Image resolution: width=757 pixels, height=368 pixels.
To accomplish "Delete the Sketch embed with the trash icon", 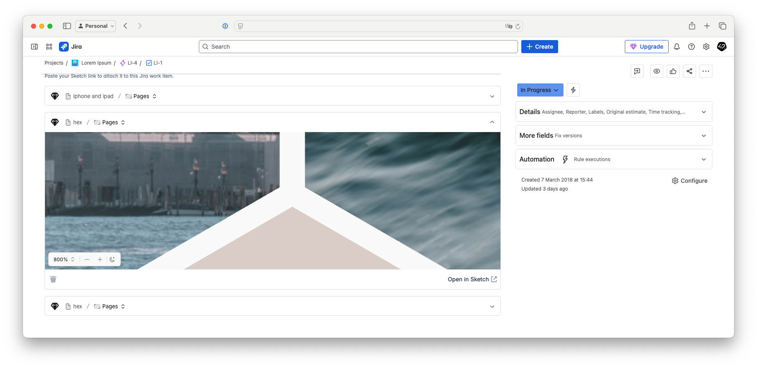I will pos(53,279).
